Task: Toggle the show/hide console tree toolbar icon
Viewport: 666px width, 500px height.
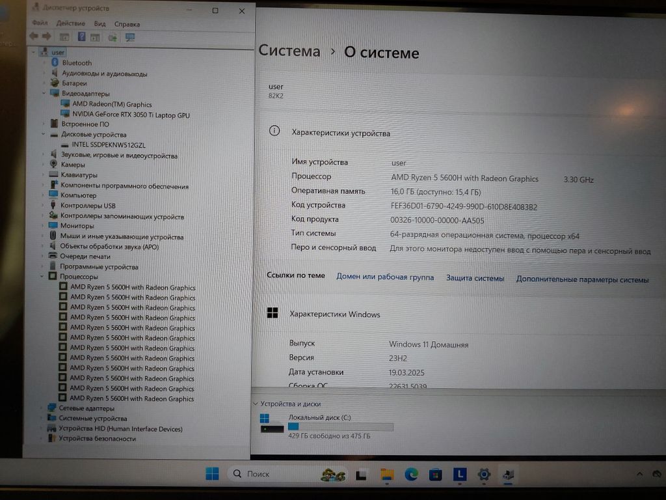Action: [64, 37]
